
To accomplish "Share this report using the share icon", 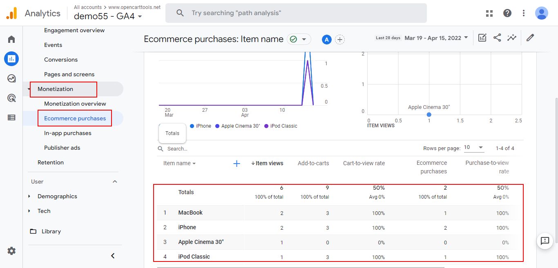I will click(x=497, y=37).
